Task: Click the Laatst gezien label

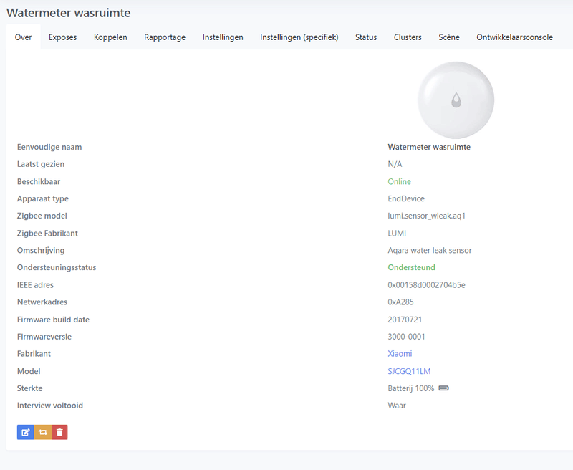Action: 41,164
